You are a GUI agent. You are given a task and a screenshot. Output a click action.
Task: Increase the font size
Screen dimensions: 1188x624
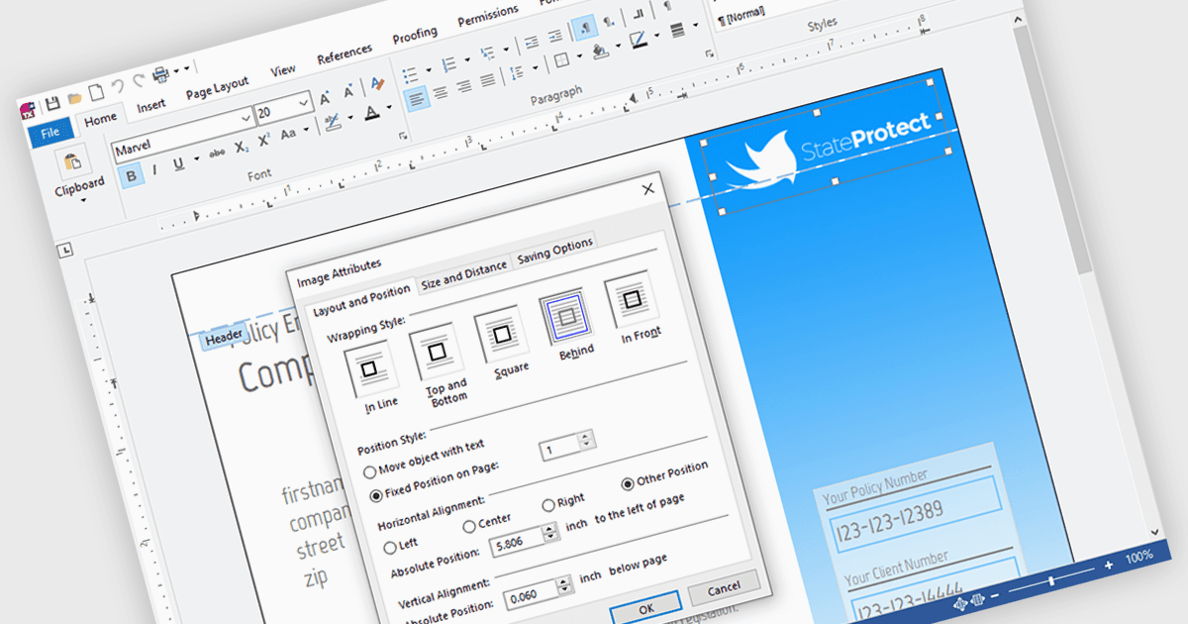pos(325,98)
